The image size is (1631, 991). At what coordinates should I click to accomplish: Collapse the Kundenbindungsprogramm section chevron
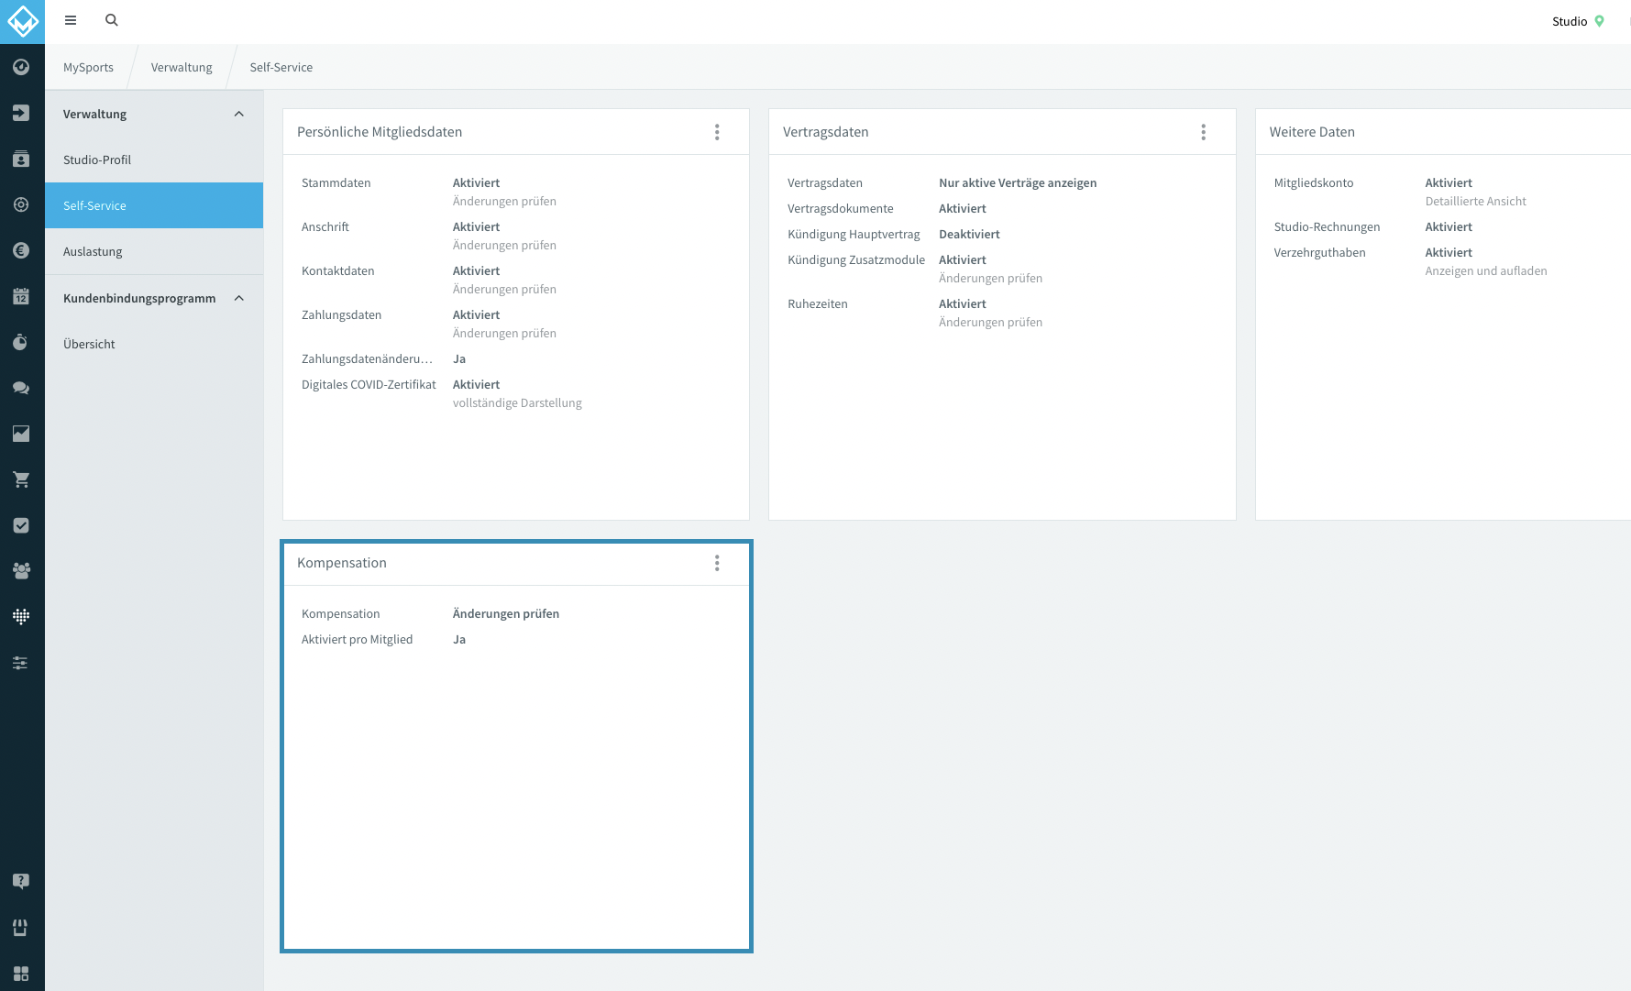tap(239, 298)
